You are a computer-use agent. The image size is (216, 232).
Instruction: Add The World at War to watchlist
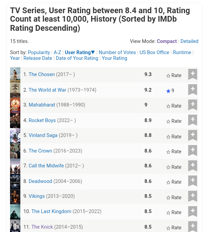(192, 90)
